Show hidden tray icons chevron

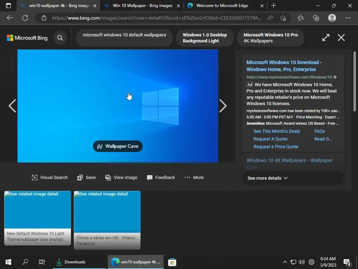[285, 262]
